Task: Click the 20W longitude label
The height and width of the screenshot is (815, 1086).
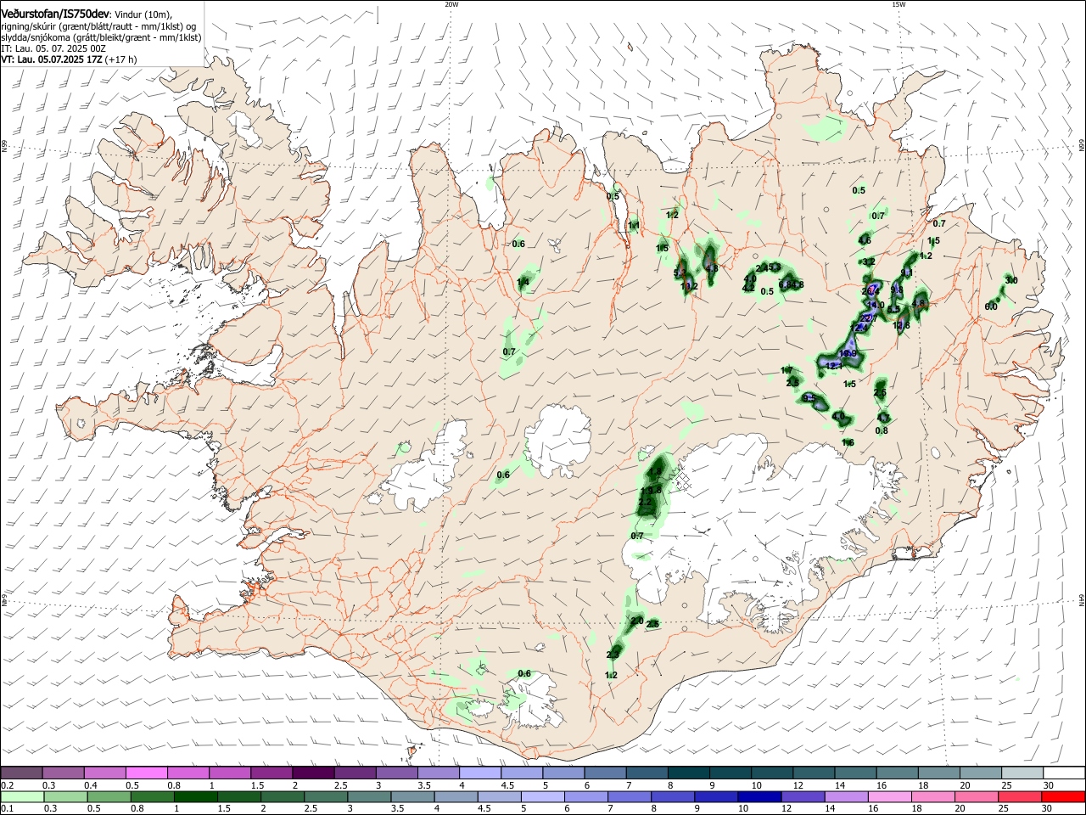Action: pyautogui.click(x=451, y=4)
